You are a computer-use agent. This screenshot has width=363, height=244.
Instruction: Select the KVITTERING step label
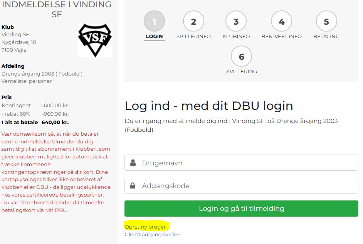pos(242,71)
